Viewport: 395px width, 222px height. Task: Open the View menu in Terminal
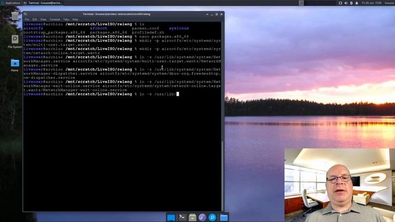43,19
